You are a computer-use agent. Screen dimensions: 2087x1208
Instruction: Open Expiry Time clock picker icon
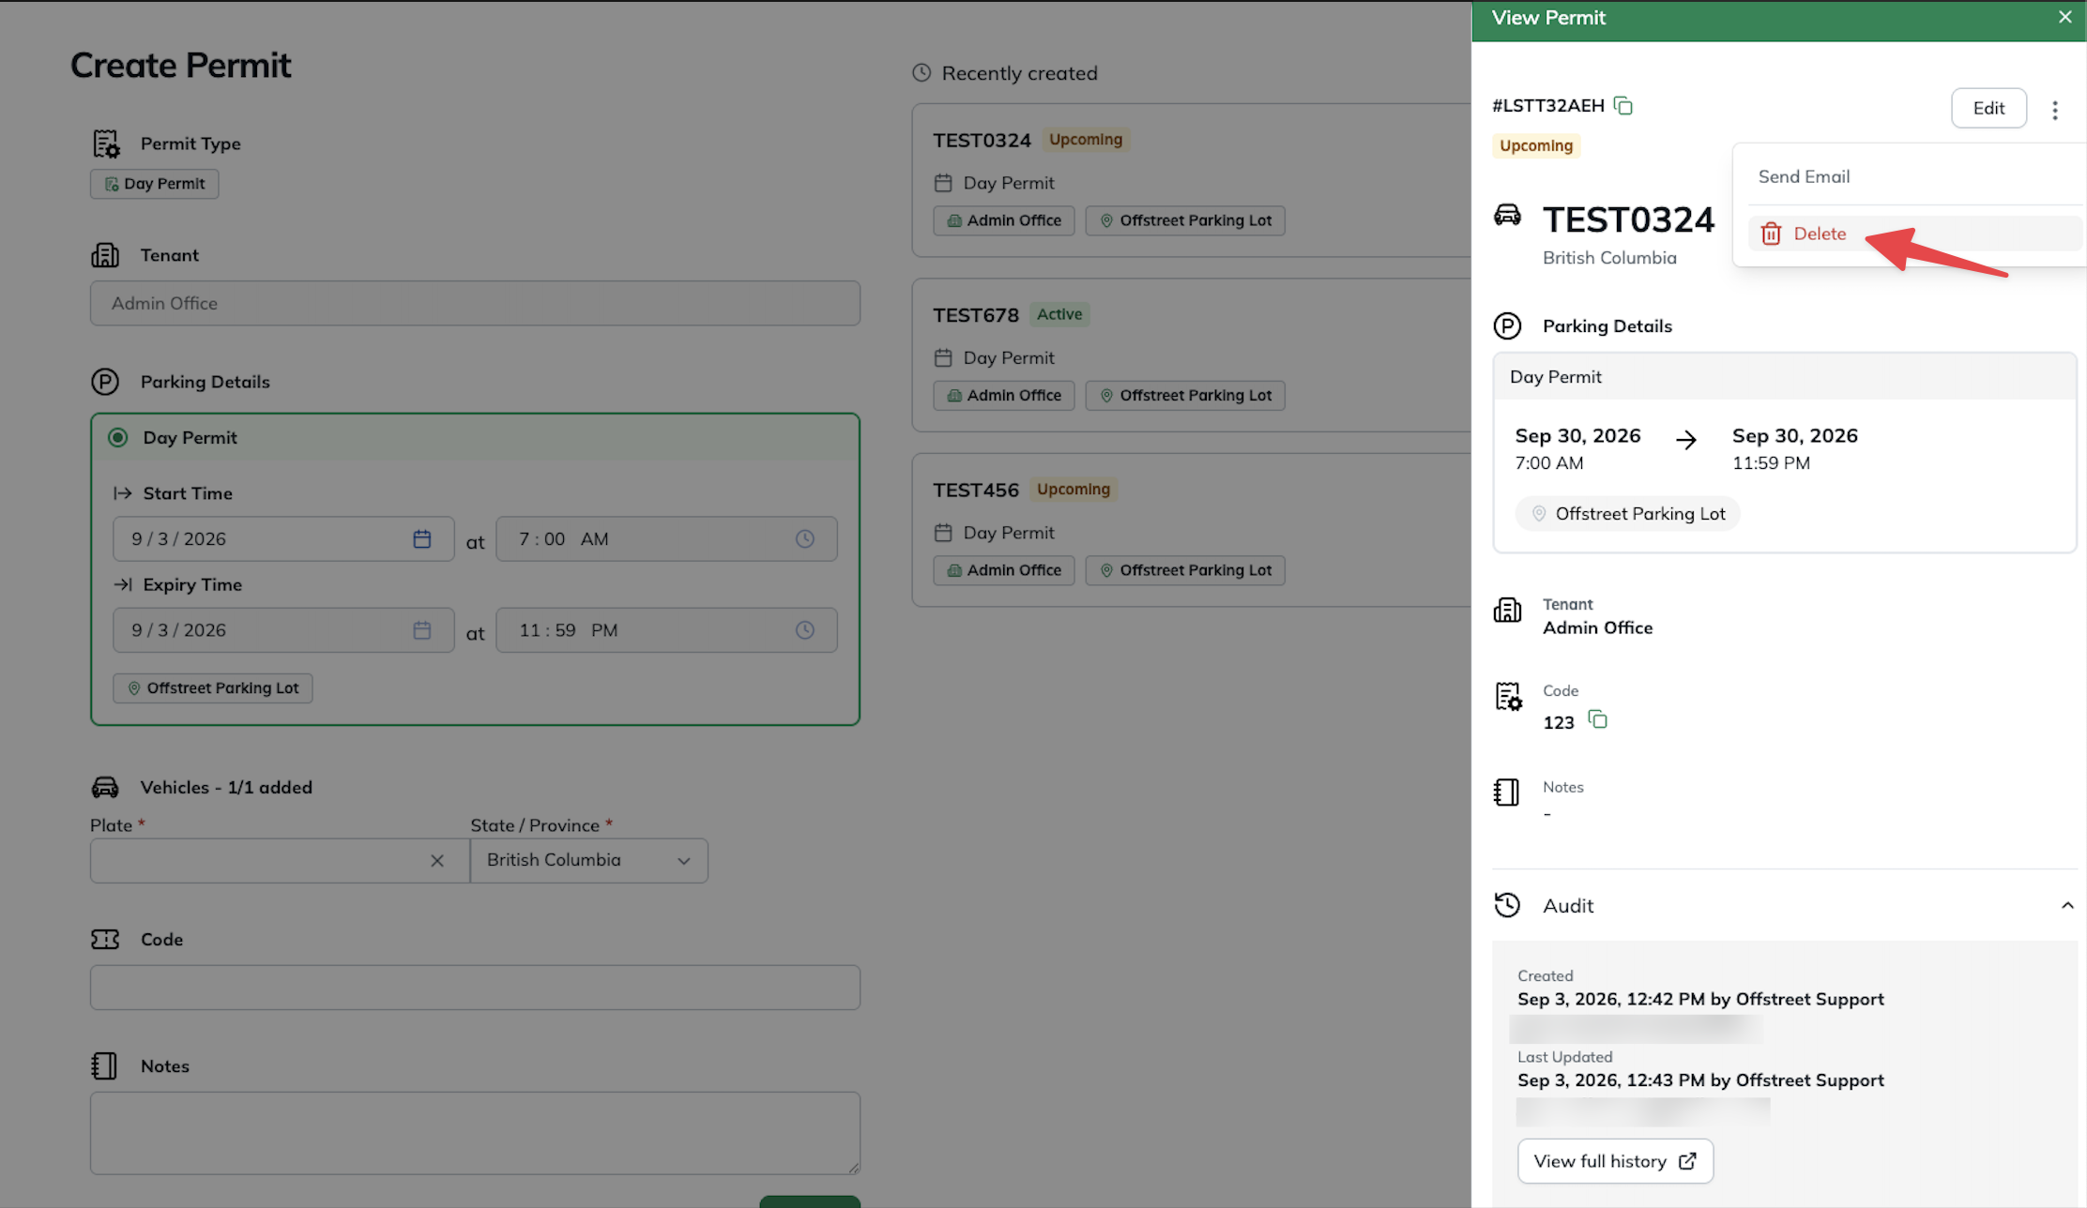805,630
